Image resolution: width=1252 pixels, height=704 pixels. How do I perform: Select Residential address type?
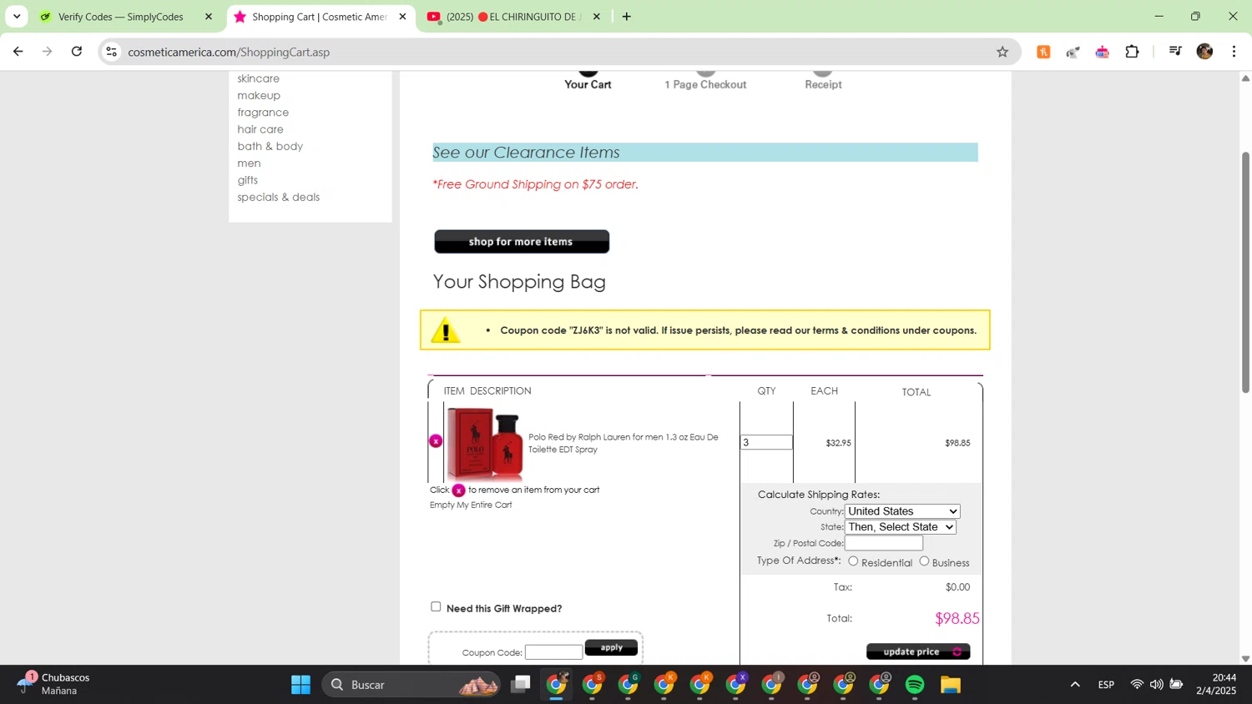[x=853, y=561]
